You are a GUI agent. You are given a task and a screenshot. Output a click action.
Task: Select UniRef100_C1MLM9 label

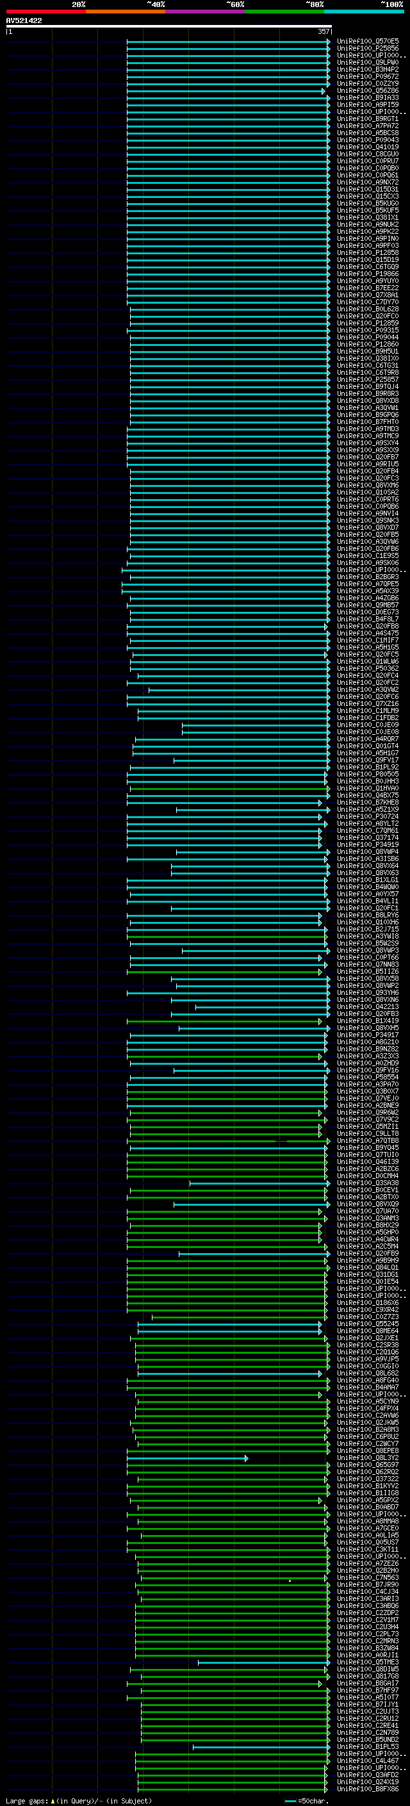pyautogui.click(x=368, y=710)
